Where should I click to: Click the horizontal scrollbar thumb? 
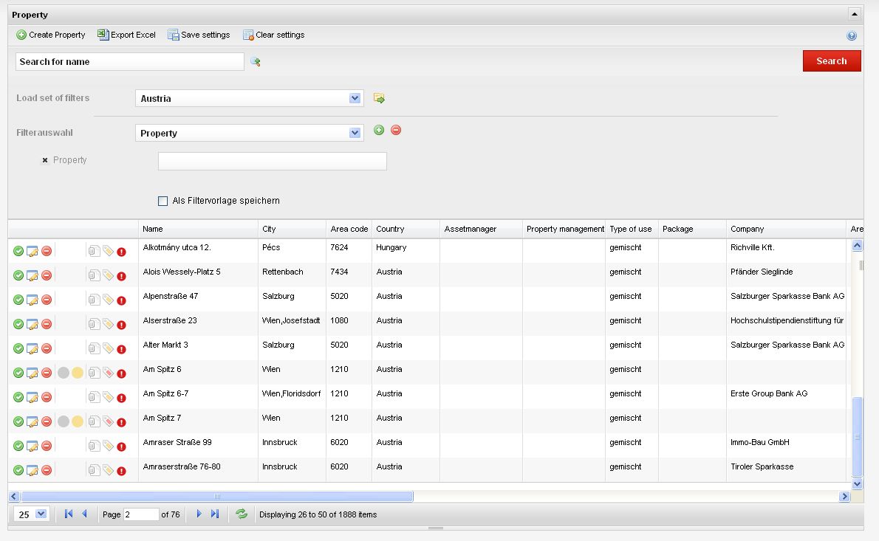click(217, 497)
